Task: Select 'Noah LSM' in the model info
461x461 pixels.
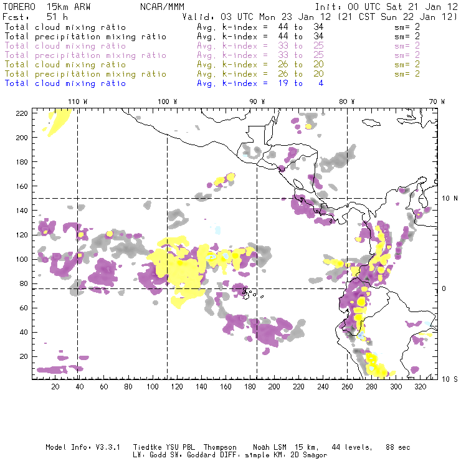Action: 270,447
